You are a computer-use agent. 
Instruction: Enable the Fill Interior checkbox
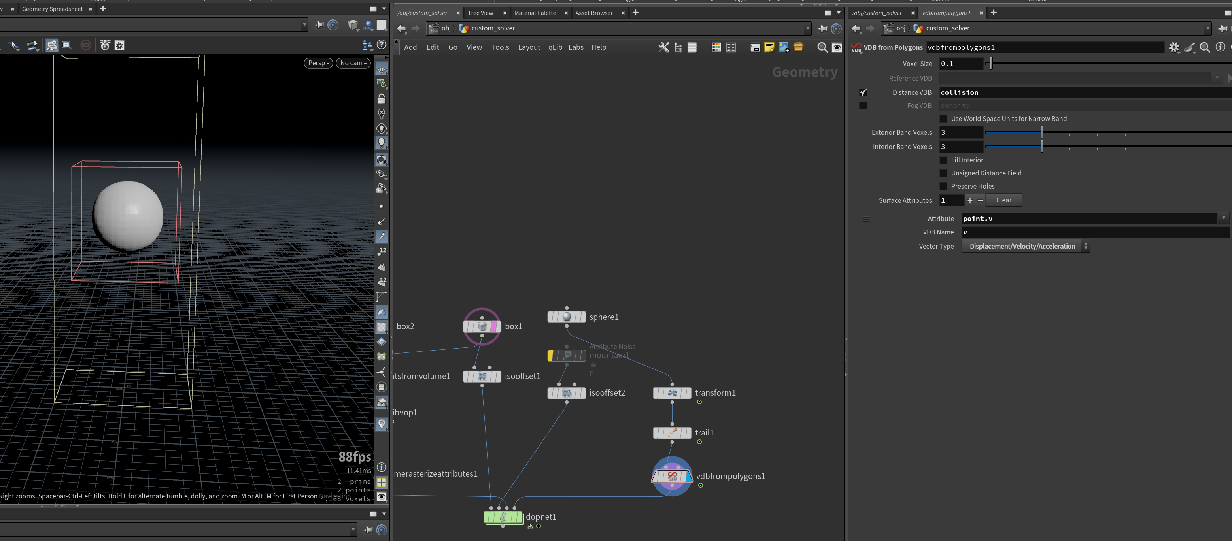point(943,160)
